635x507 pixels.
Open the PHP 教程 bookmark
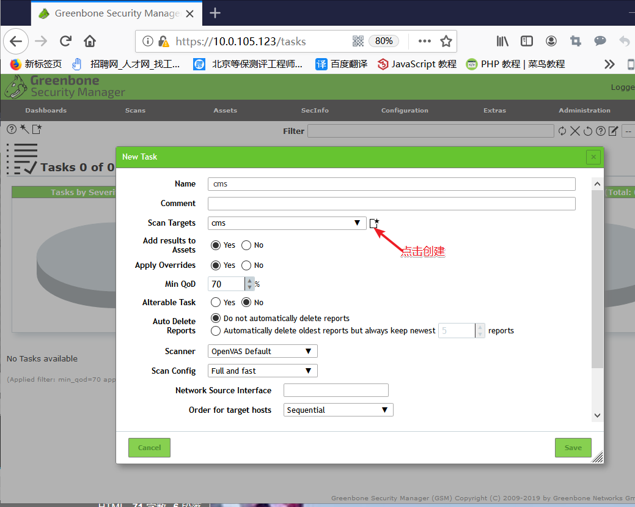[x=516, y=64]
